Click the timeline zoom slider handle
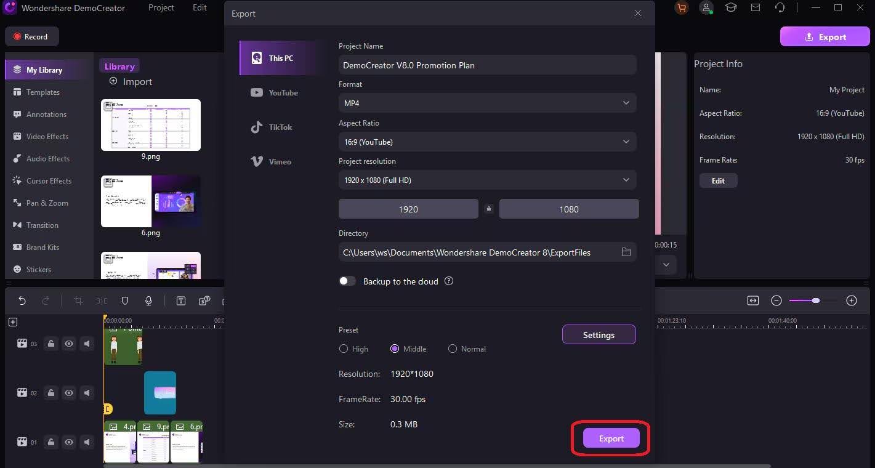Image resolution: width=875 pixels, height=468 pixels. (816, 301)
